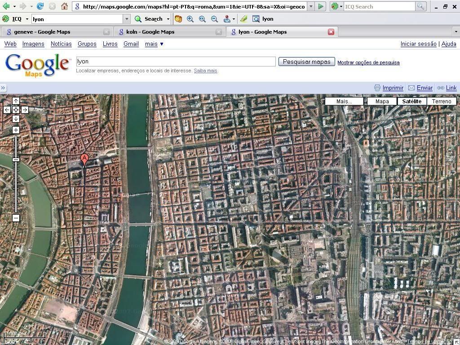The width and height of the screenshot is (460, 345).
Task: Click the minus zoom-out map button
Action: [16, 218]
